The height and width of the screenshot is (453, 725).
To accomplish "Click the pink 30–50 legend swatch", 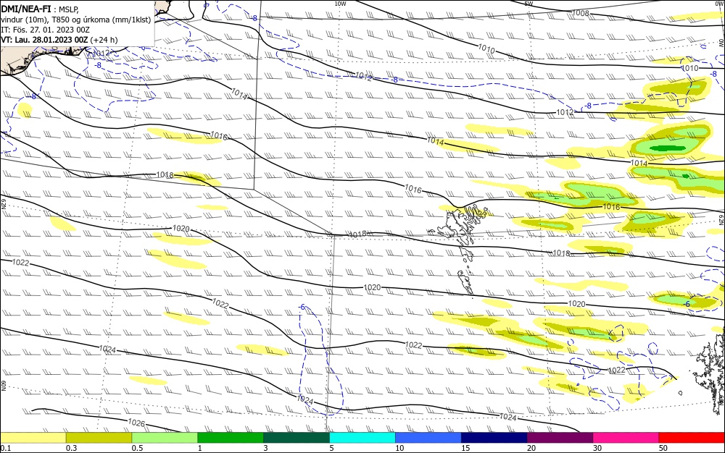I will (x=626, y=437).
